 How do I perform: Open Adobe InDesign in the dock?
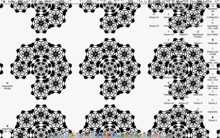(x=109, y=134)
